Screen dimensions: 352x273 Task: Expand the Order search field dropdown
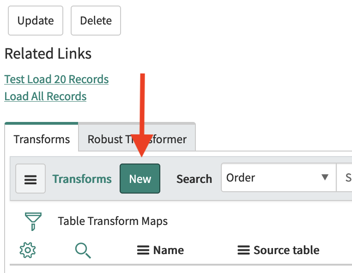point(279,177)
